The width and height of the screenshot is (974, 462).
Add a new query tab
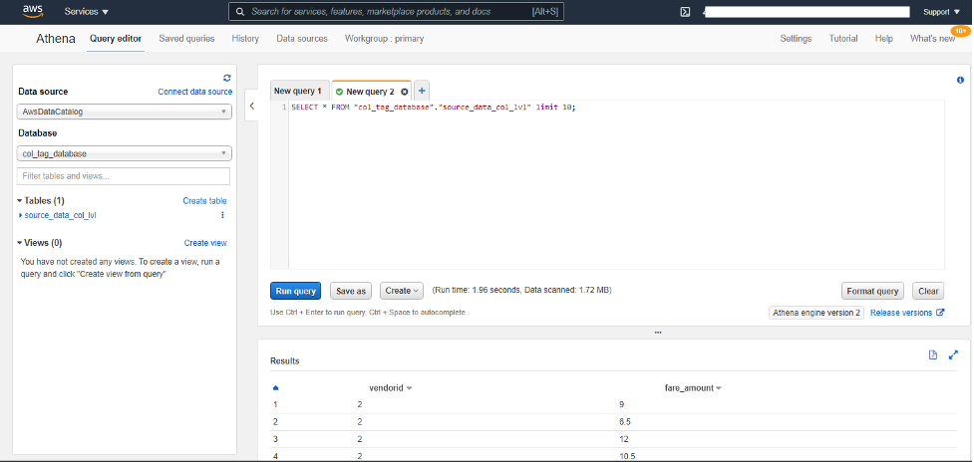click(x=421, y=91)
